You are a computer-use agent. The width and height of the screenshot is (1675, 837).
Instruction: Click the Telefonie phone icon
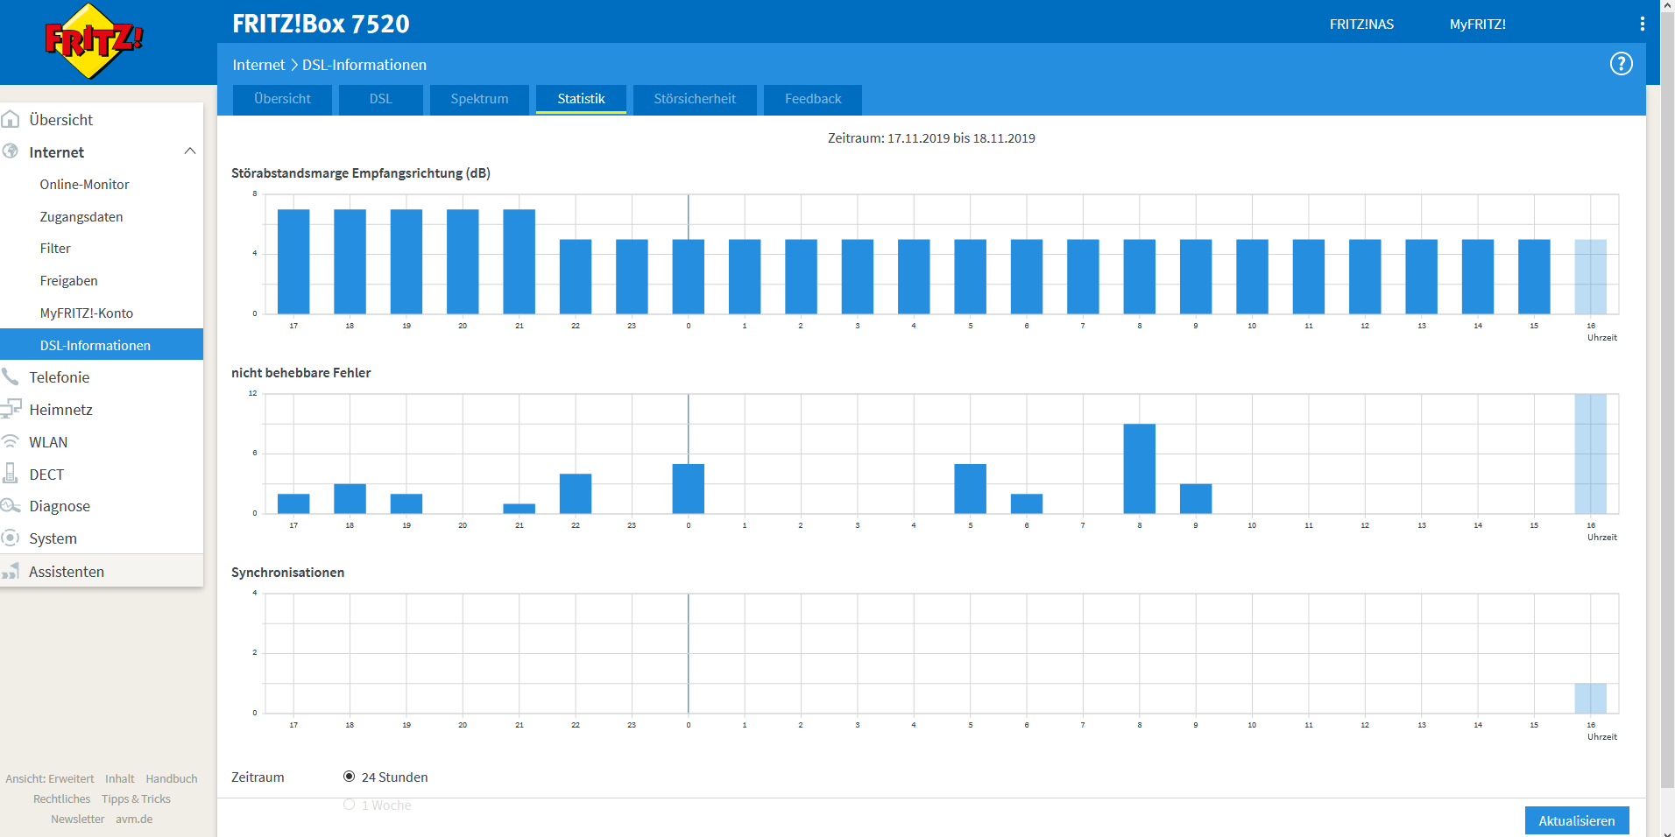click(11, 376)
